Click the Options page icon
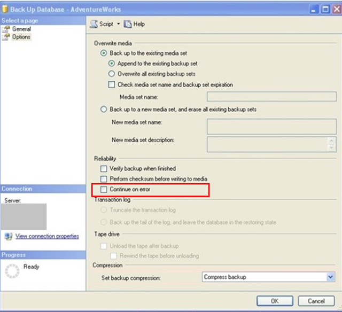 (x=6, y=37)
